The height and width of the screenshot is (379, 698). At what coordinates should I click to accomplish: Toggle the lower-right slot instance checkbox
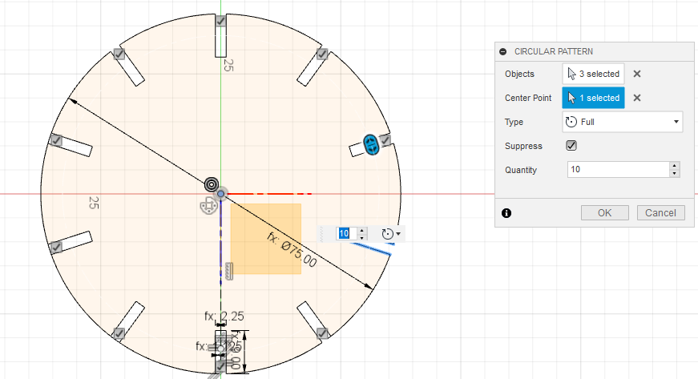pos(322,333)
